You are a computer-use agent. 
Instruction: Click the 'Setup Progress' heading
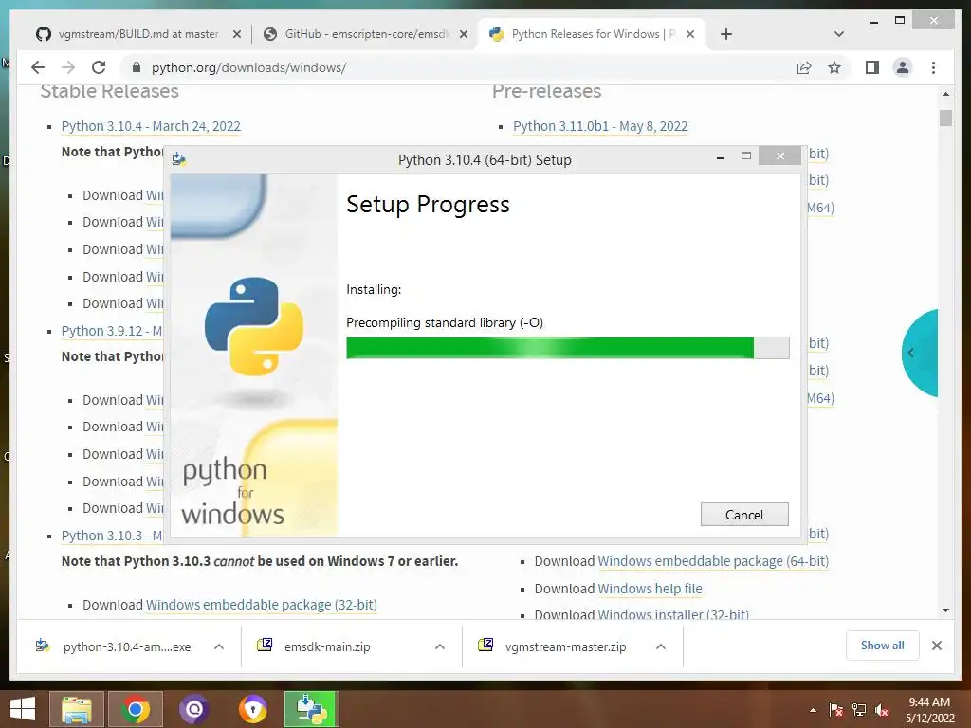click(x=428, y=205)
